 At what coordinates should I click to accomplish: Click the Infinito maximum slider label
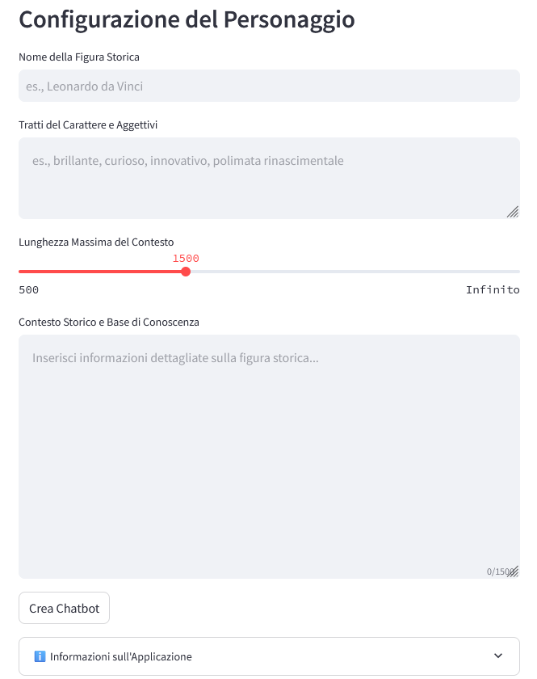click(493, 290)
